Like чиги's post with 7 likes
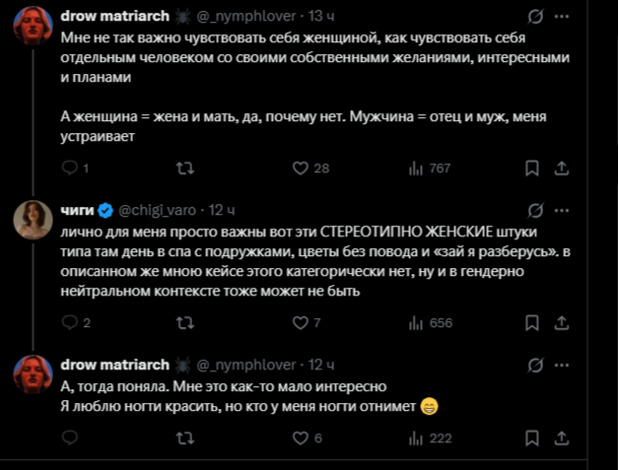Image resolution: width=618 pixels, height=470 pixels. 300,322
